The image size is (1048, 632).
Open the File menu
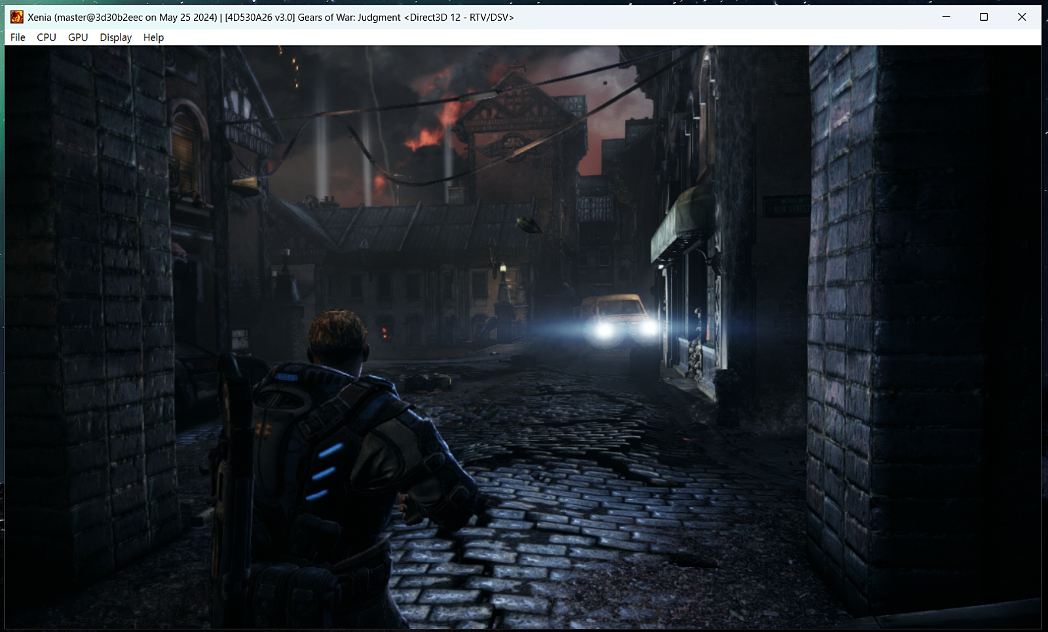(x=18, y=37)
